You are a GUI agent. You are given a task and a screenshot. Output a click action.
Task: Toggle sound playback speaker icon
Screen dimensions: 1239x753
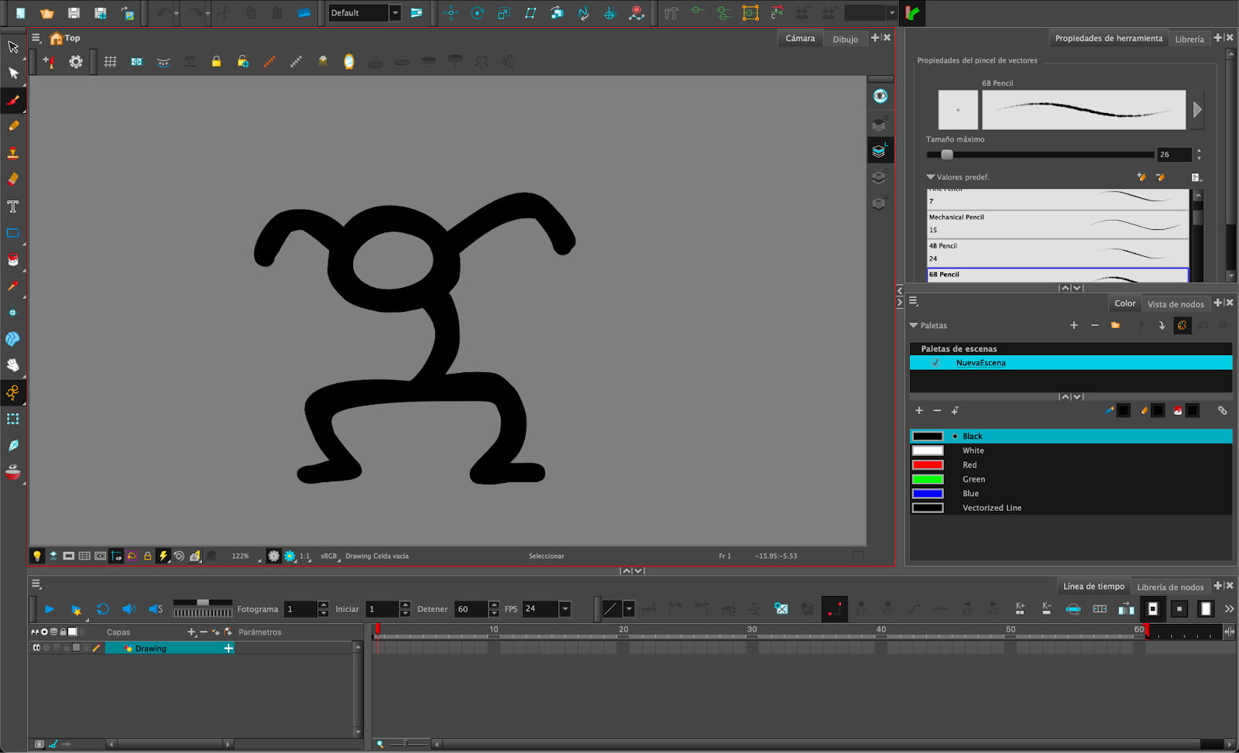pyautogui.click(x=129, y=609)
